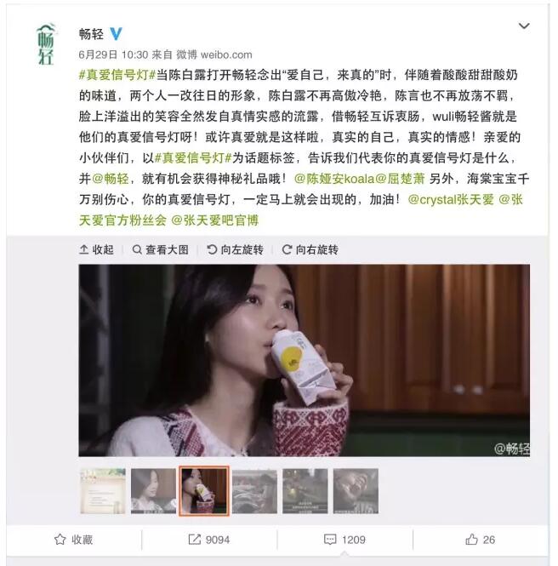This screenshot has height=566, width=558.
Task: Click the 畅轻 avatar logo
Action: (x=46, y=44)
